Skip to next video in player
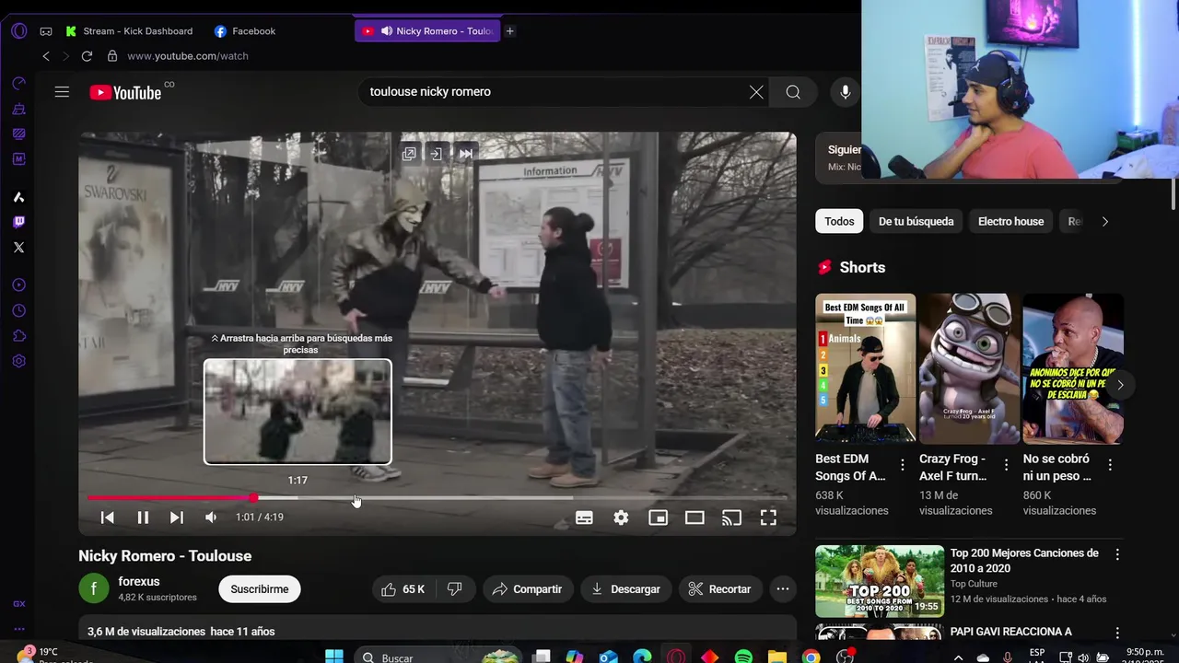Image resolution: width=1179 pixels, height=663 pixels. [177, 518]
